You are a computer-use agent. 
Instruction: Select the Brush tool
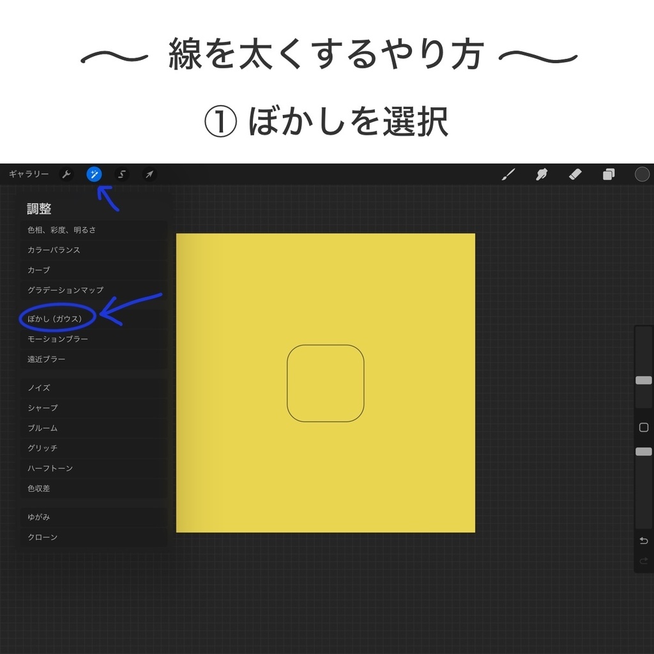click(x=508, y=174)
